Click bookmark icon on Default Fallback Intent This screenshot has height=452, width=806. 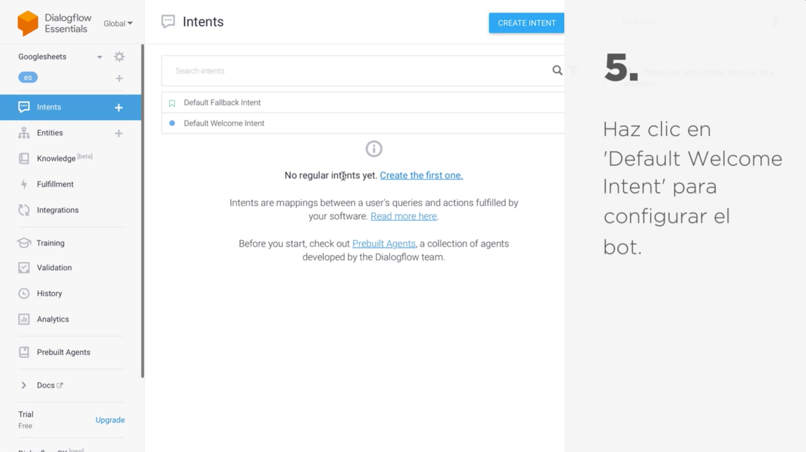[172, 103]
